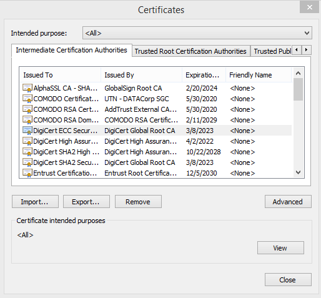This screenshot has height=298, width=321.
Task: Click the COMODO Certificat... certificate icon
Action: tap(27, 99)
